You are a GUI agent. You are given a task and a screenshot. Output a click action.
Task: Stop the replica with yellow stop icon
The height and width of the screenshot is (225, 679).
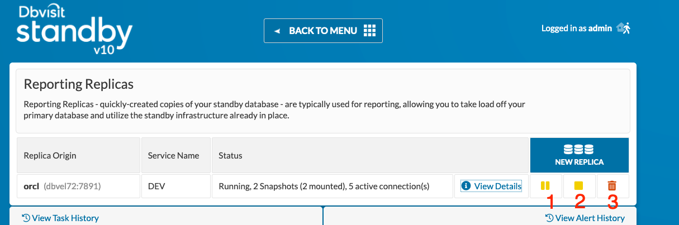tap(579, 186)
